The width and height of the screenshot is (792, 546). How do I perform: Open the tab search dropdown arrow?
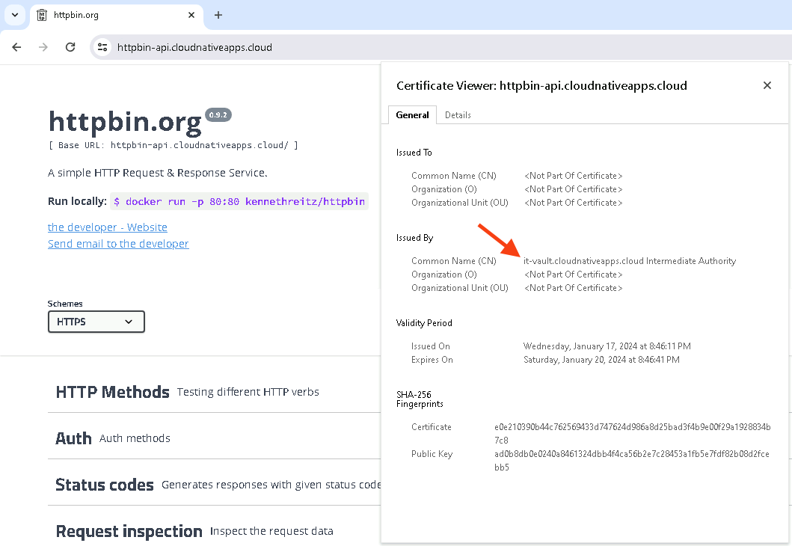14,15
